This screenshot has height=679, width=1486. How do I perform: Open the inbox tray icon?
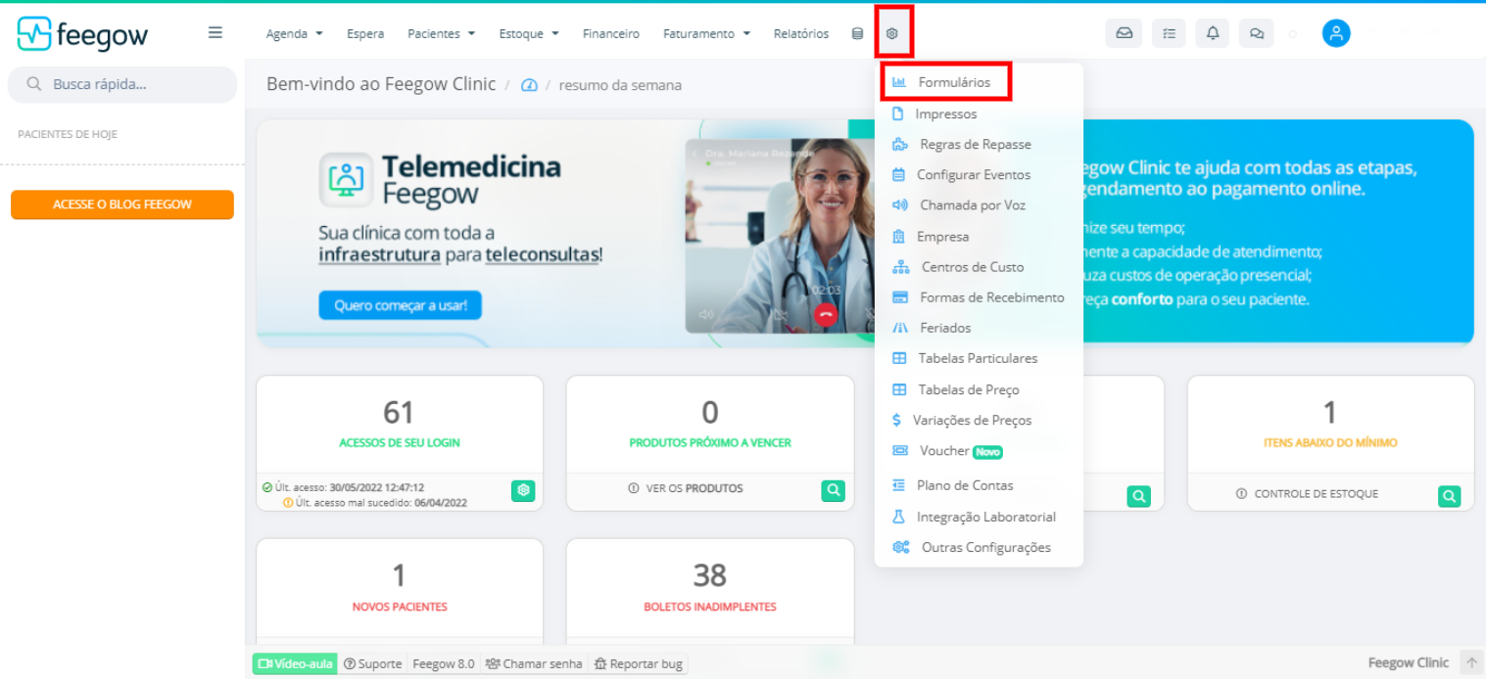(x=1124, y=33)
